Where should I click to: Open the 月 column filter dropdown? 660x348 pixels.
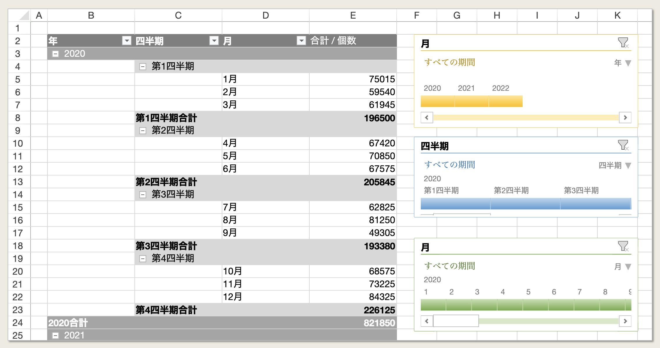click(301, 41)
